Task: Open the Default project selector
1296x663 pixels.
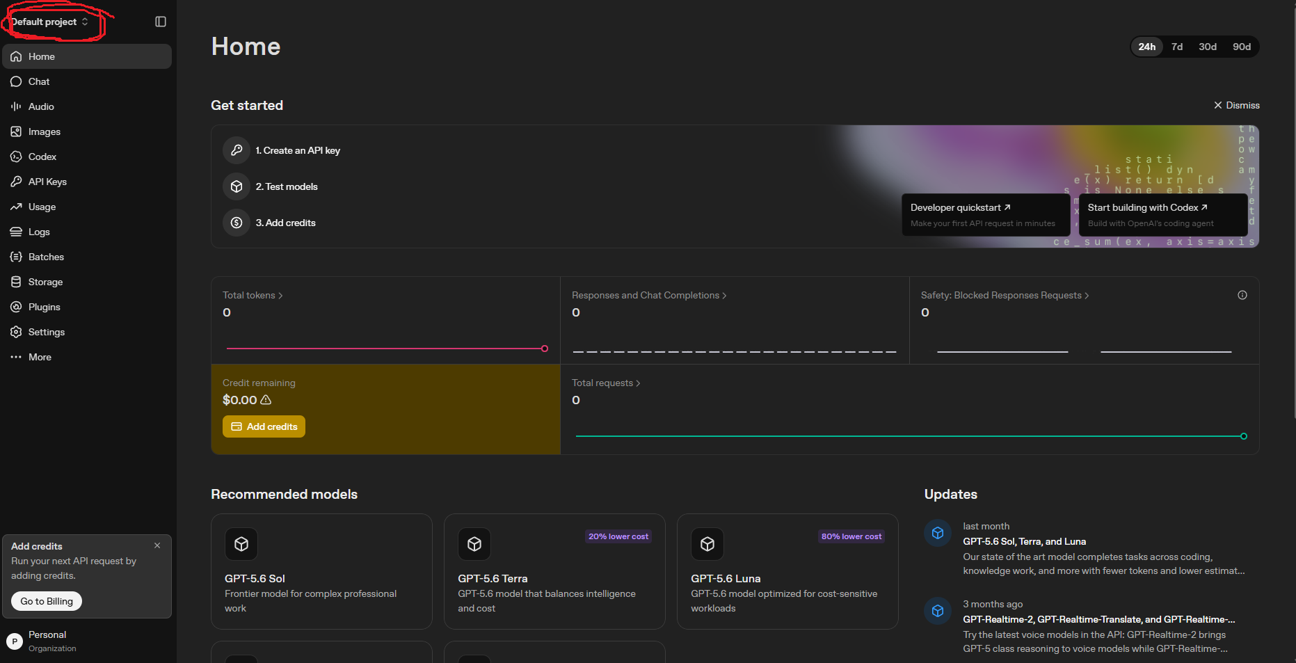Action: tap(50, 22)
